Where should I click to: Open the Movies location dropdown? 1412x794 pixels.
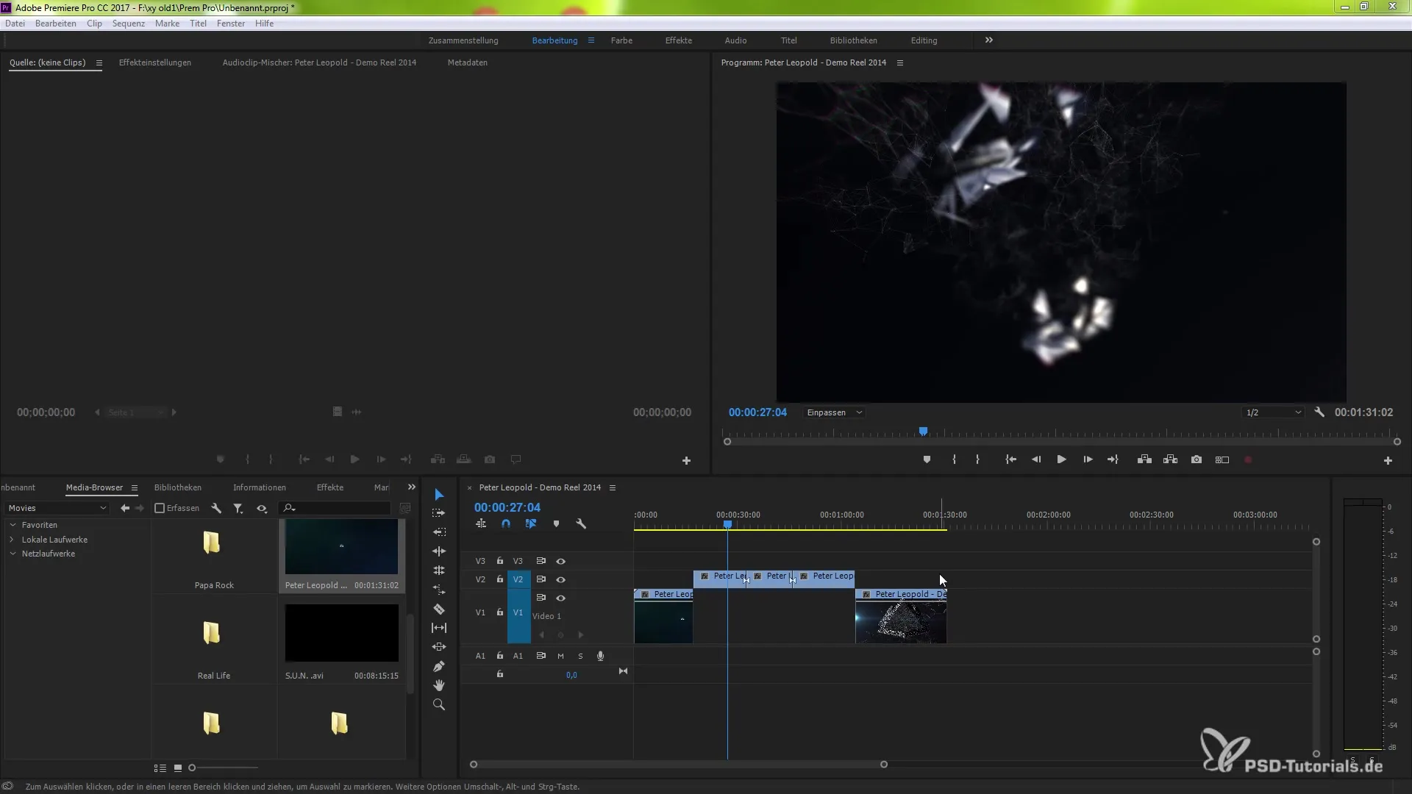point(57,508)
